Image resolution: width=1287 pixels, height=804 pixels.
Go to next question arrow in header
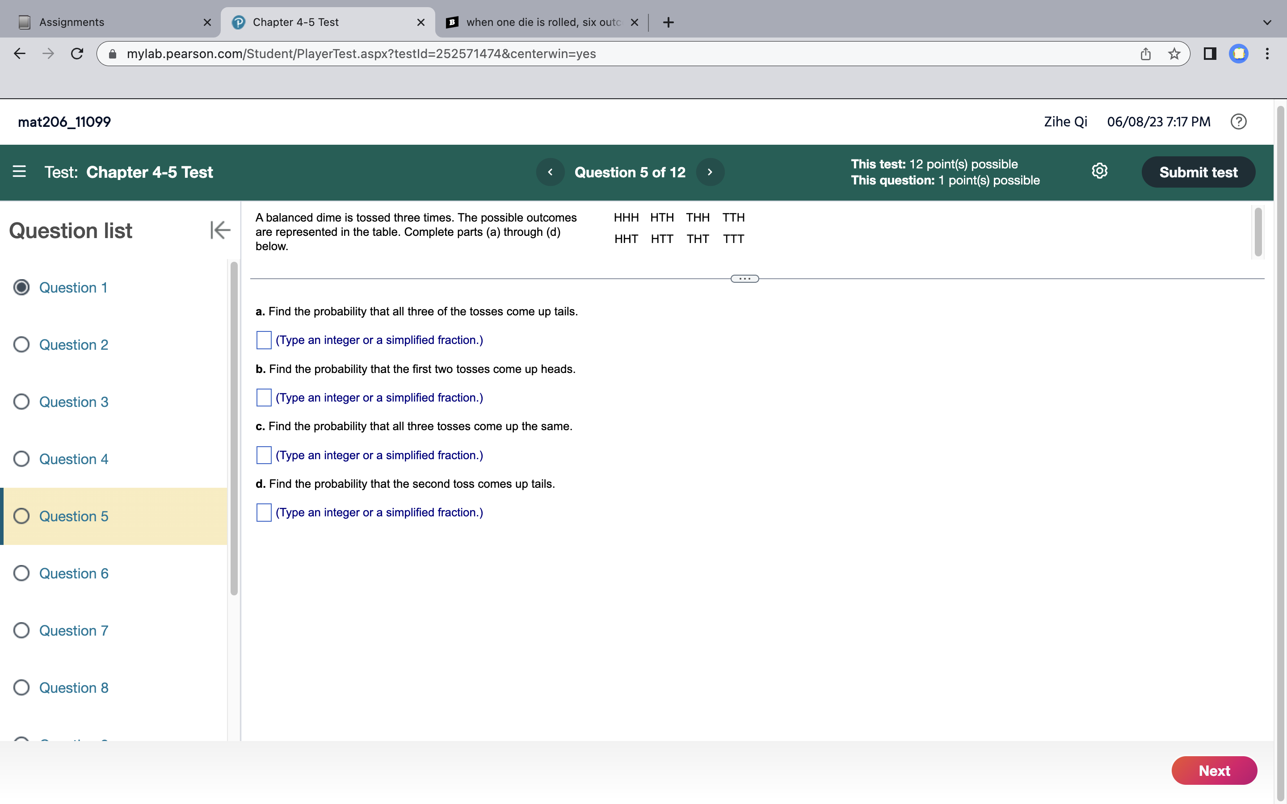coord(710,172)
